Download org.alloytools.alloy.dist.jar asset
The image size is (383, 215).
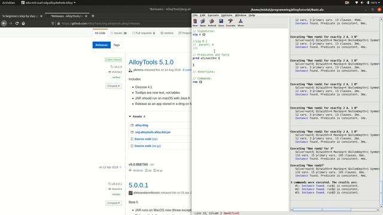(x=153, y=132)
